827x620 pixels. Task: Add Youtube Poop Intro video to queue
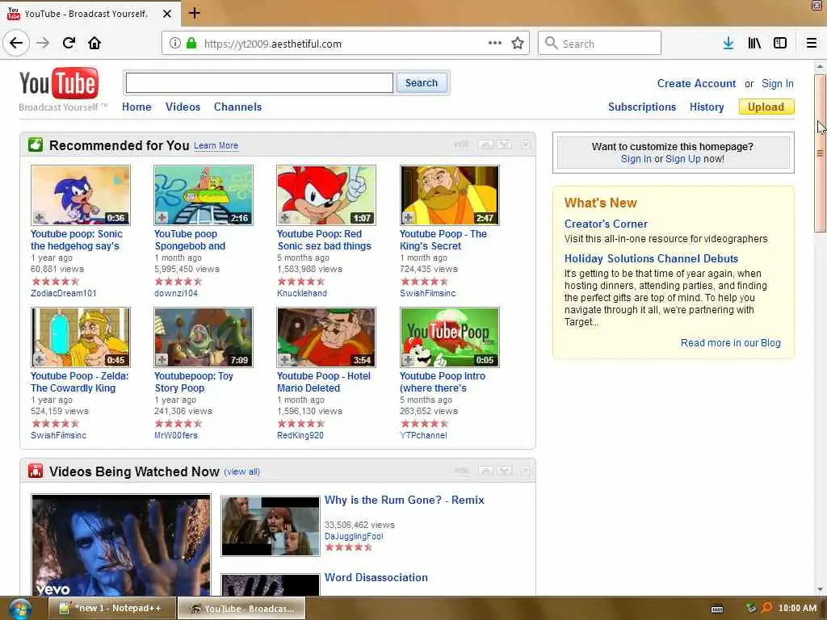pyautogui.click(x=408, y=359)
